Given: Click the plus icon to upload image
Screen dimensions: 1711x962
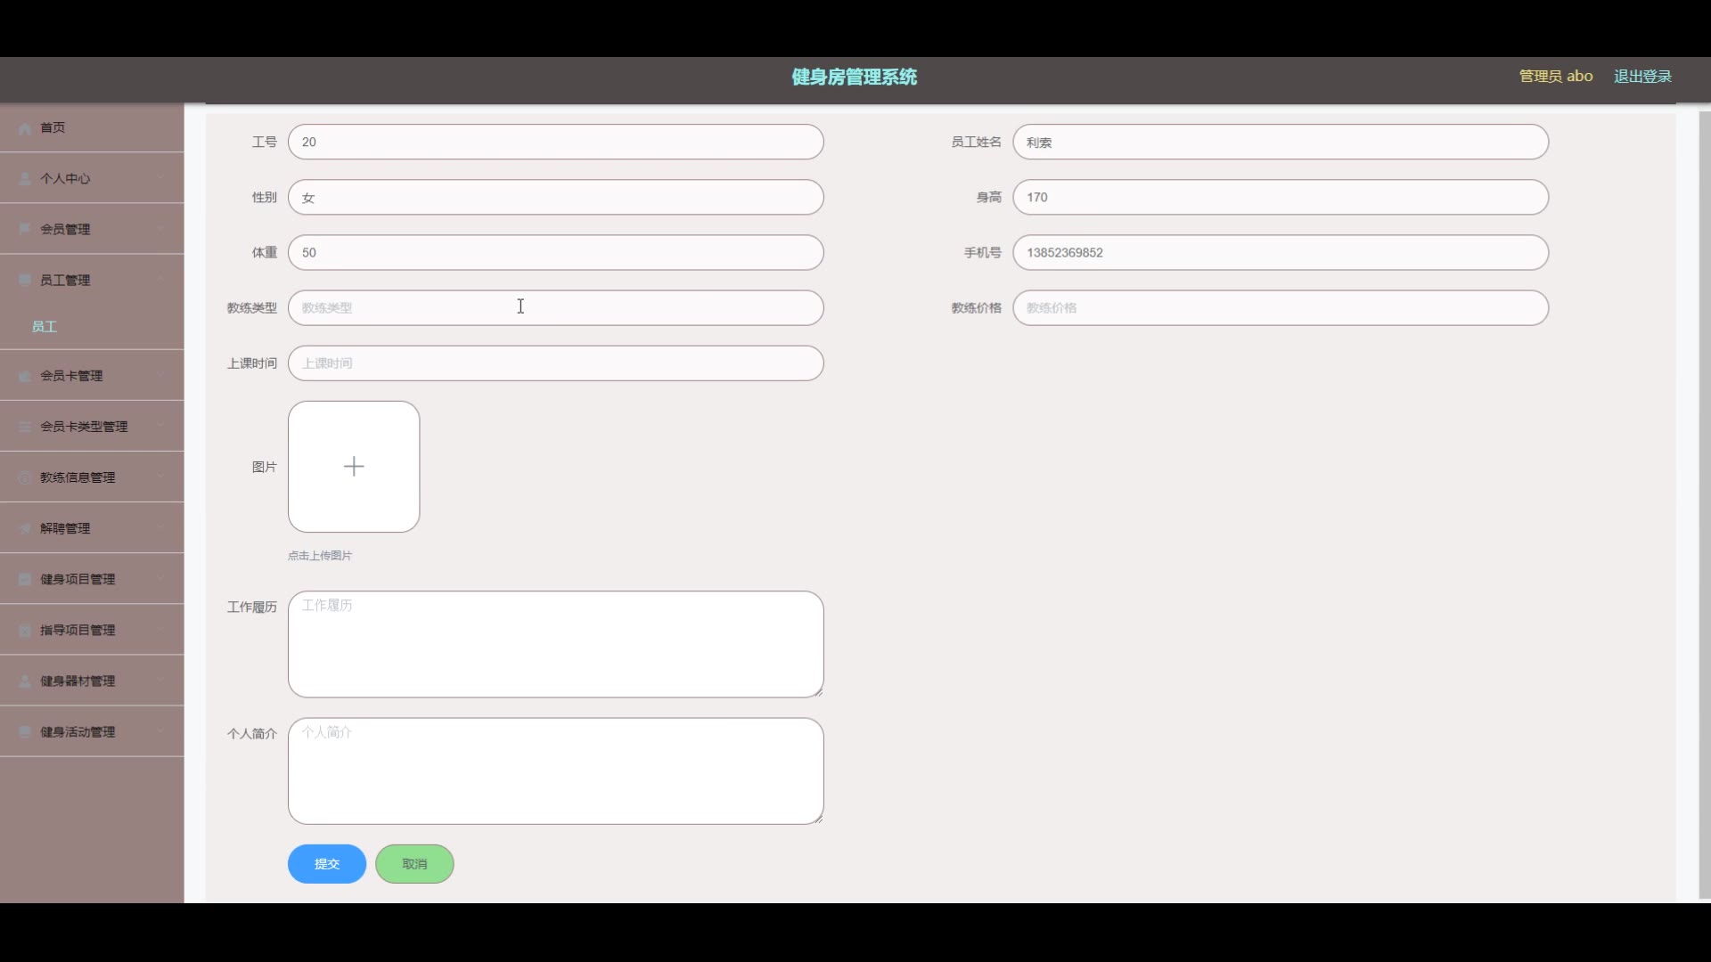Looking at the screenshot, I should click(354, 467).
